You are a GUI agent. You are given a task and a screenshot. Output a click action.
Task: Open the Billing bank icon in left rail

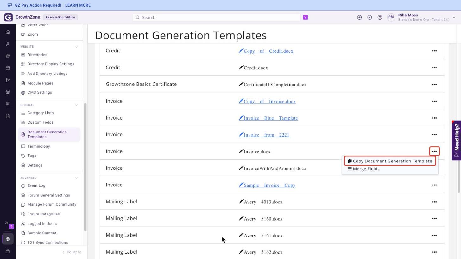pyautogui.click(x=8, y=104)
